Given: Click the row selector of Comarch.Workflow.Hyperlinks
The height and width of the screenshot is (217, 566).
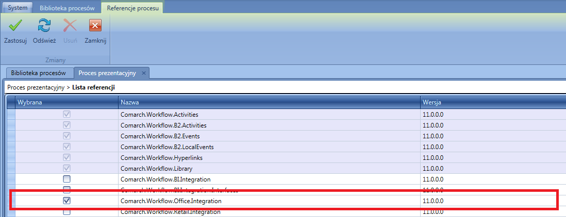Looking at the screenshot, I should (11, 158).
